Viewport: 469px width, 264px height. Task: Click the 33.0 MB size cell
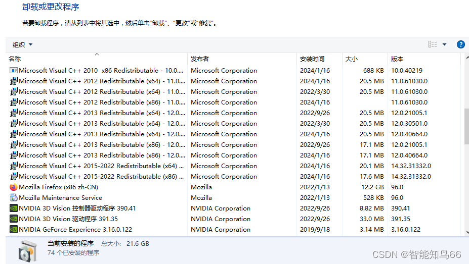pos(371,219)
